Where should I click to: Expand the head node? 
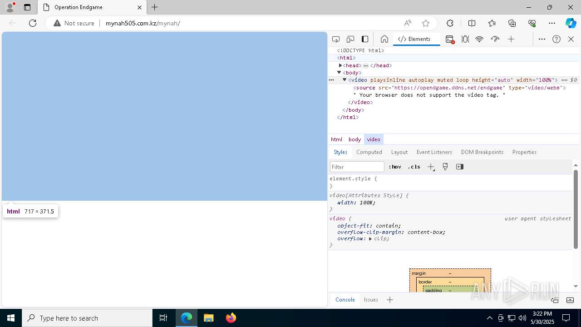click(x=340, y=65)
